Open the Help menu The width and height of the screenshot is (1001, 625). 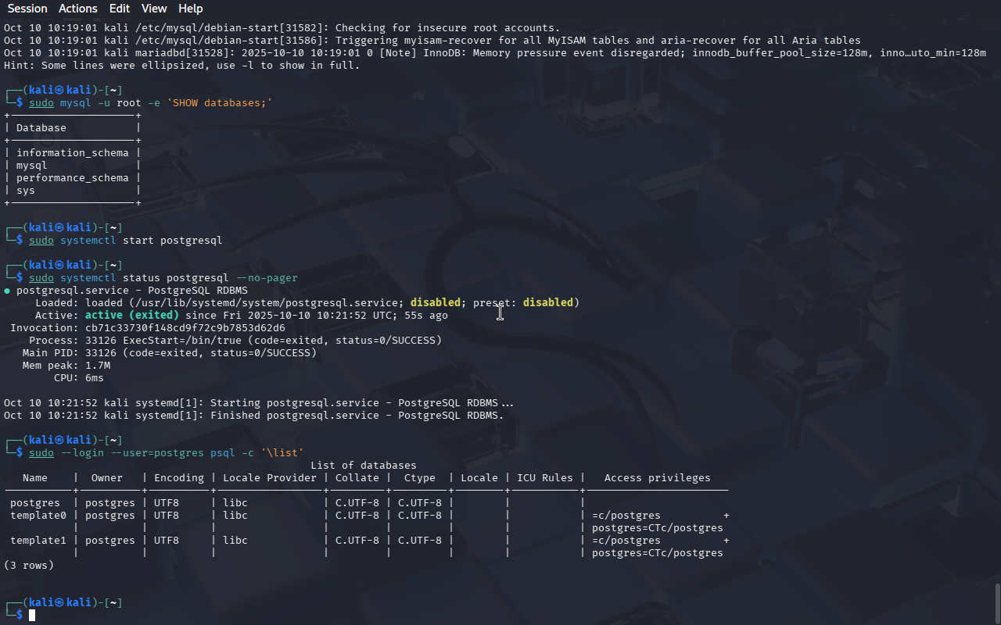[x=190, y=9]
